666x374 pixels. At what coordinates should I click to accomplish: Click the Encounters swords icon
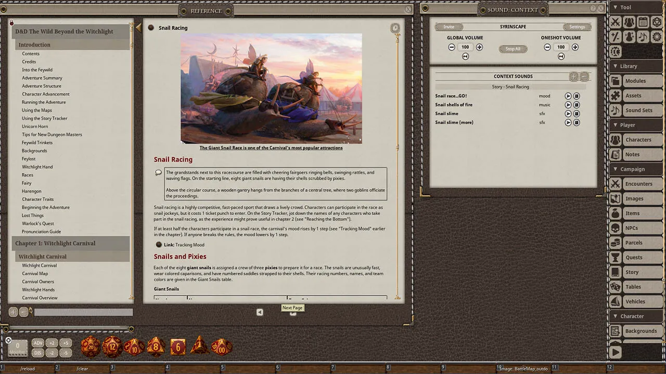click(616, 184)
